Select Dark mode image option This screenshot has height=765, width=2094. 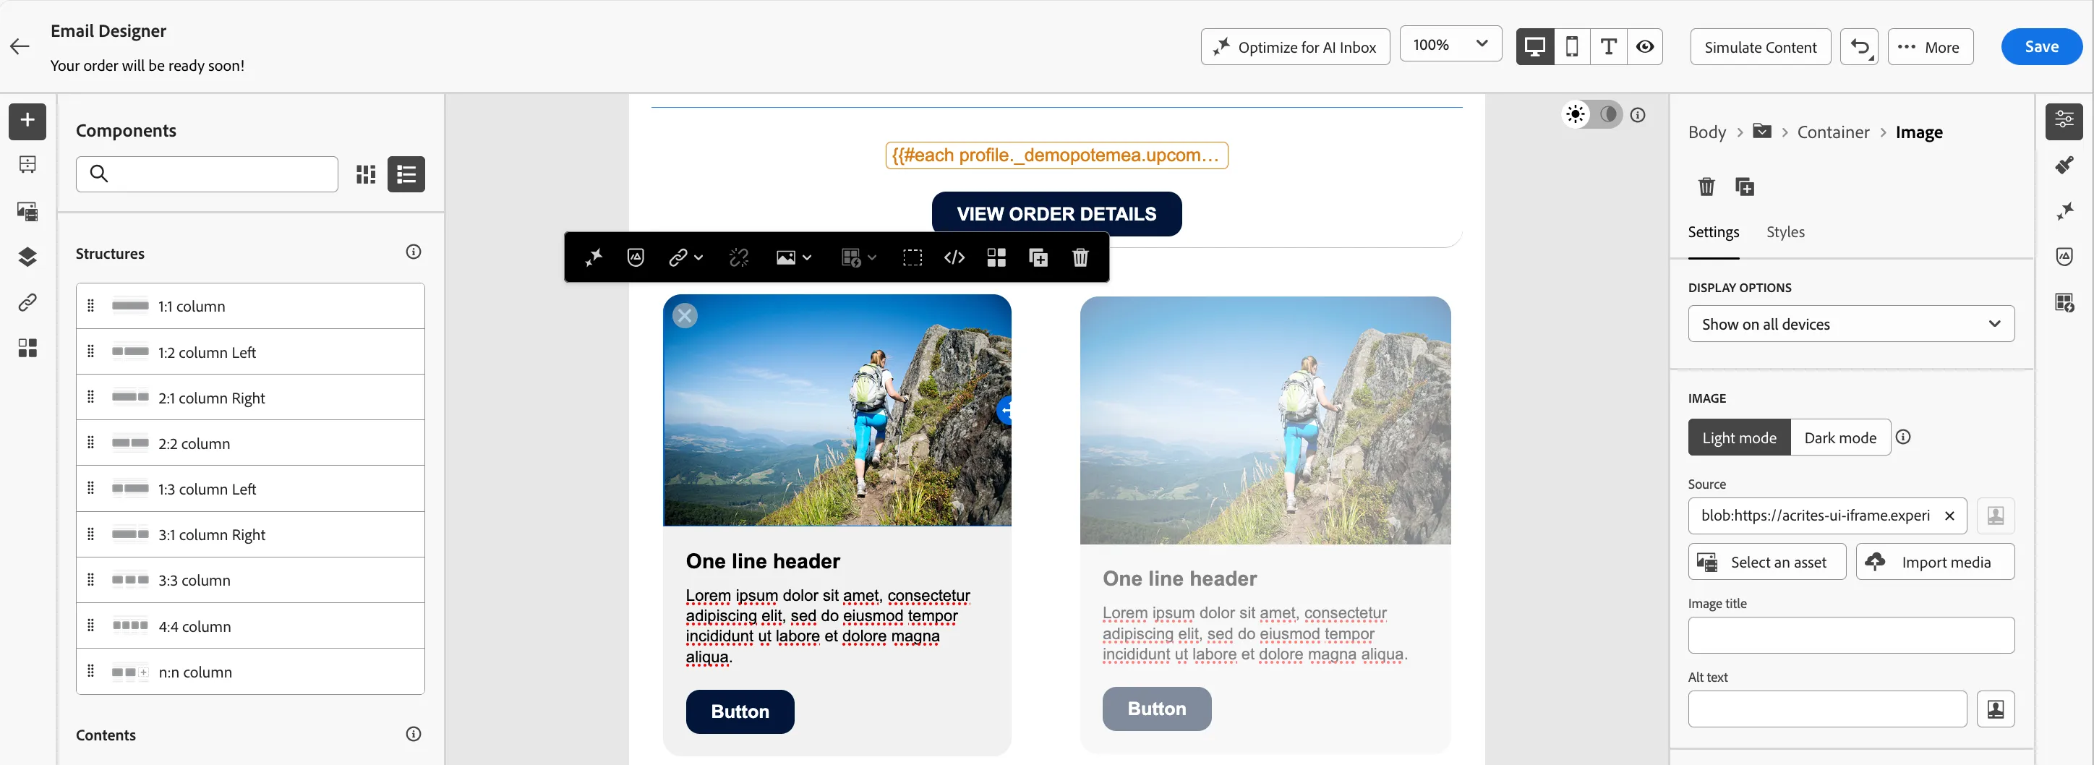[1840, 437]
